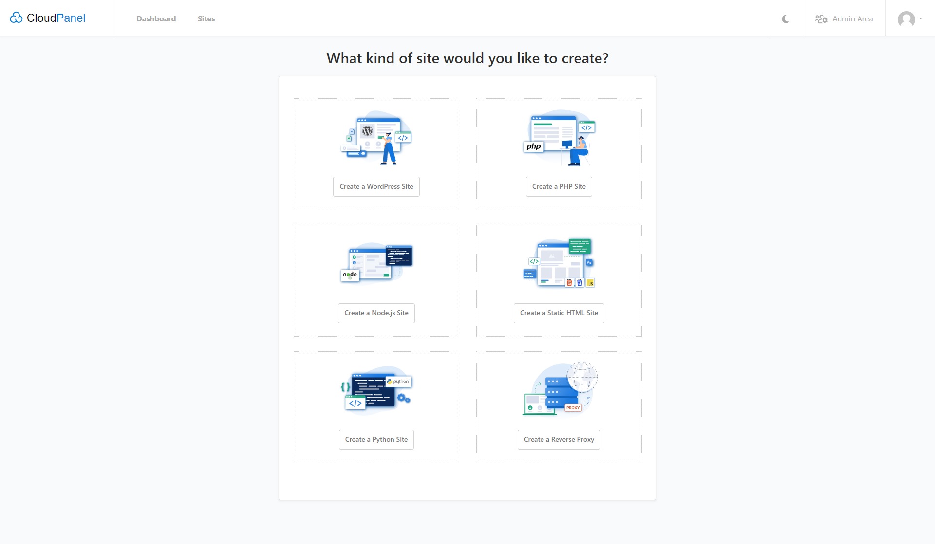Image resolution: width=935 pixels, height=544 pixels.
Task: Select the Create a Static HTML Site button
Action: point(559,313)
